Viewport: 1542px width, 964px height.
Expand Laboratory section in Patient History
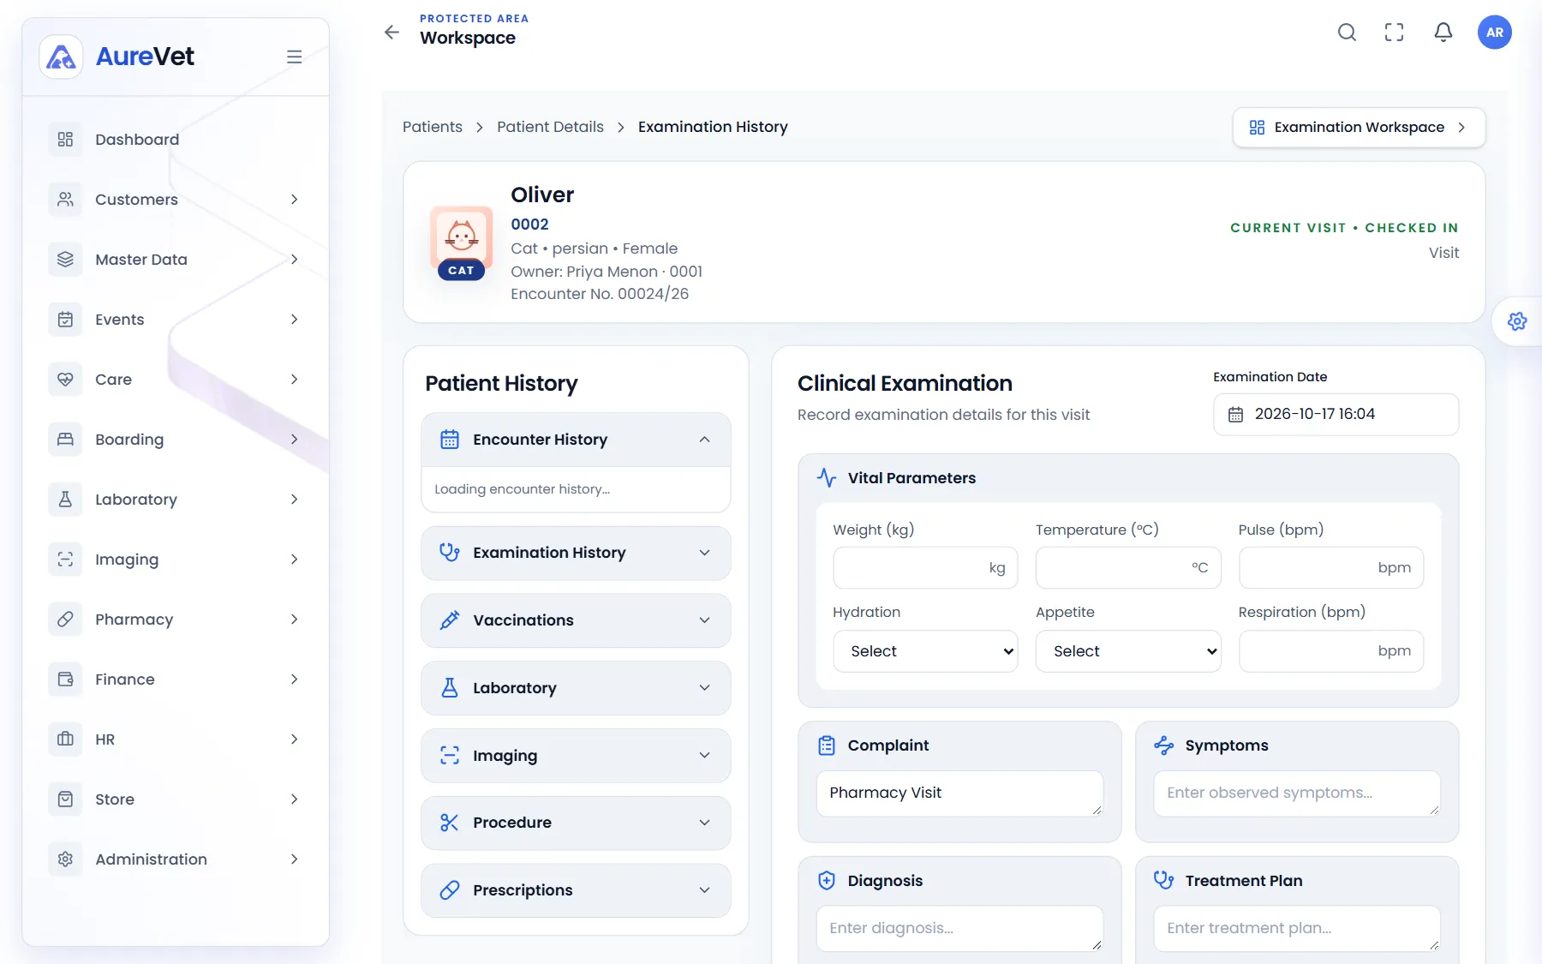(x=576, y=688)
